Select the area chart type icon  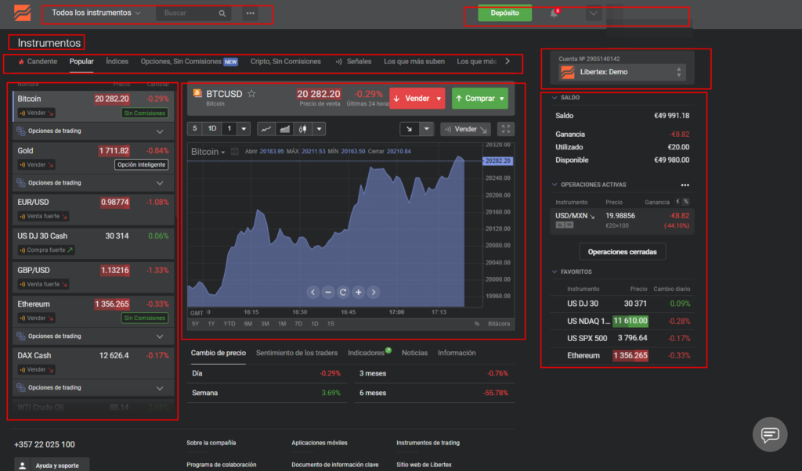click(x=284, y=129)
